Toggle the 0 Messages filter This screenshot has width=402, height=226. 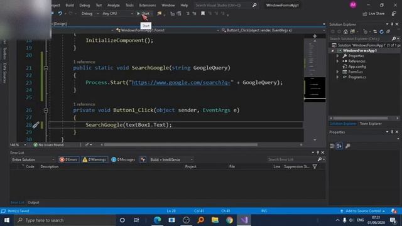(x=123, y=159)
